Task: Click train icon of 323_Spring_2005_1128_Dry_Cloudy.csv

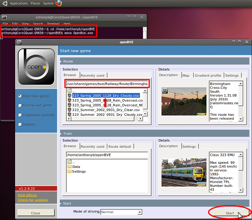Action: point(69,96)
